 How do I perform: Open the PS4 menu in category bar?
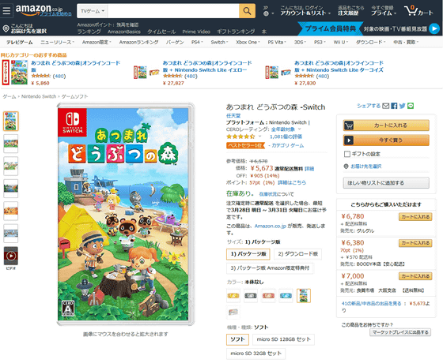(x=197, y=43)
